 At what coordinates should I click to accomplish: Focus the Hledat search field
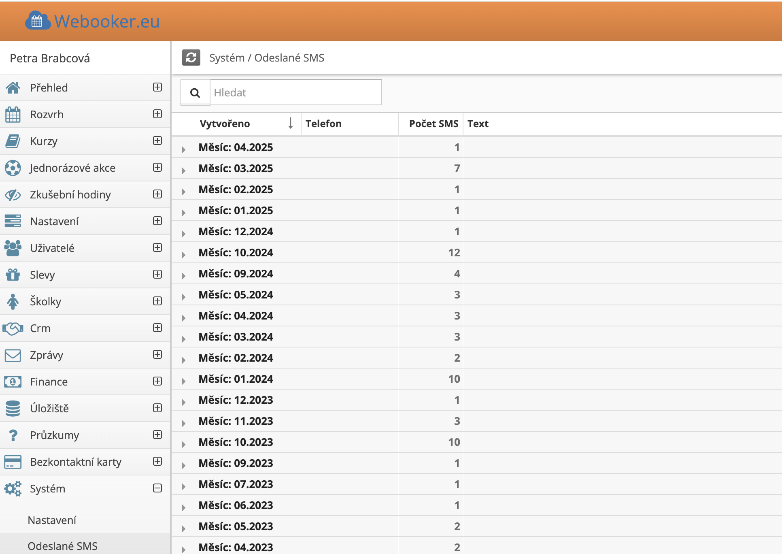[295, 93]
